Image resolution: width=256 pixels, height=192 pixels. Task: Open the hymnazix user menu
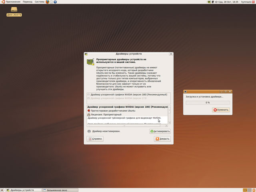pyautogui.click(x=246, y=2)
